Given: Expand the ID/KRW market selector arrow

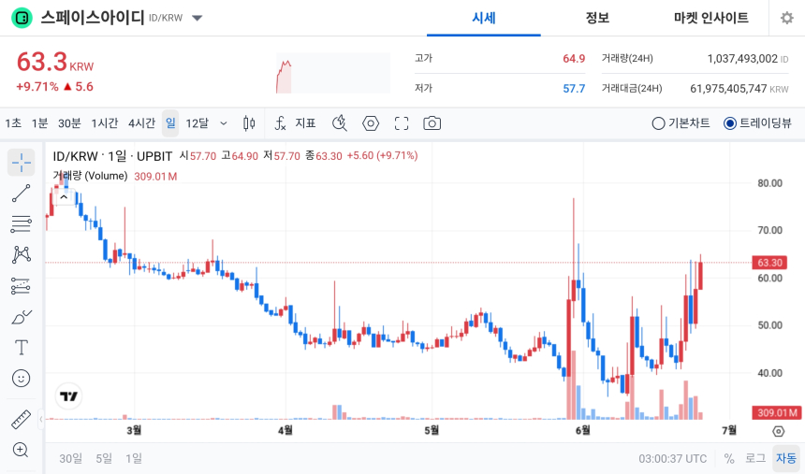Looking at the screenshot, I should coord(198,18).
